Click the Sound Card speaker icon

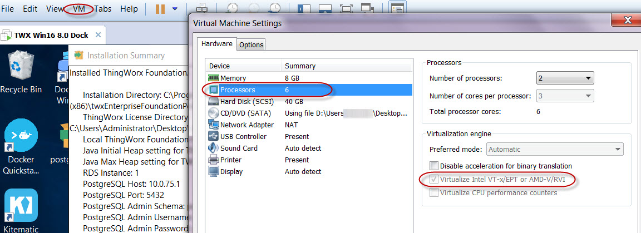point(214,148)
